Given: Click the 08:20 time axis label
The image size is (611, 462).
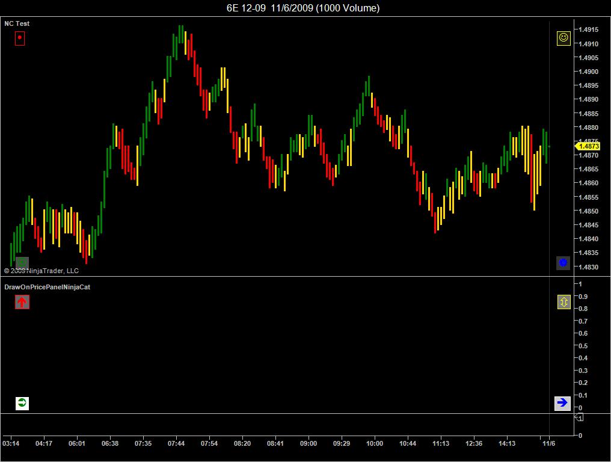Looking at the screenshot, I should pyautogui.click(x=242, y=443).
